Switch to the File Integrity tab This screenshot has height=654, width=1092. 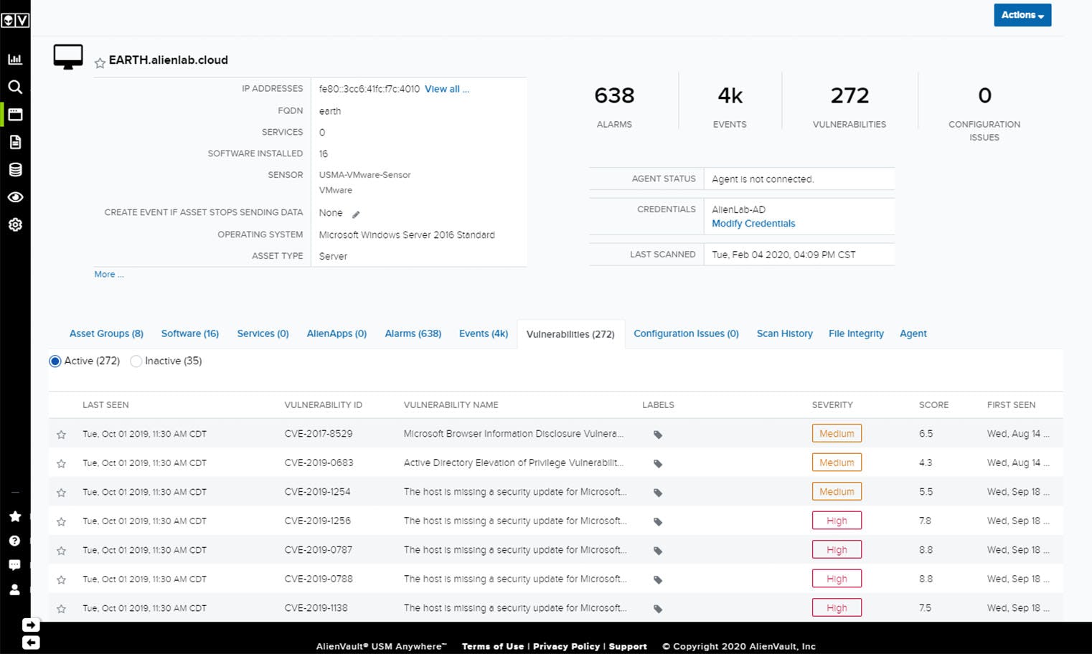tap(856, 333)
